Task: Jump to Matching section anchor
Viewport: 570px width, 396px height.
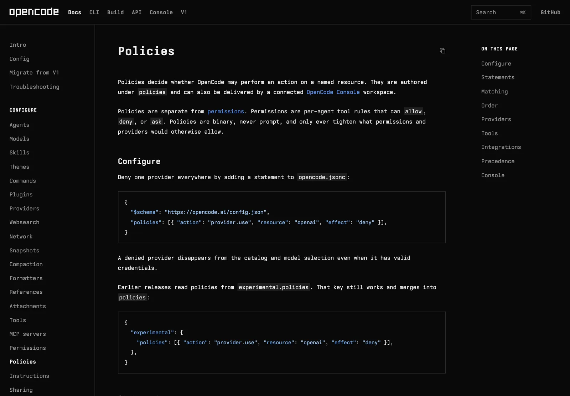Action: 494,92
